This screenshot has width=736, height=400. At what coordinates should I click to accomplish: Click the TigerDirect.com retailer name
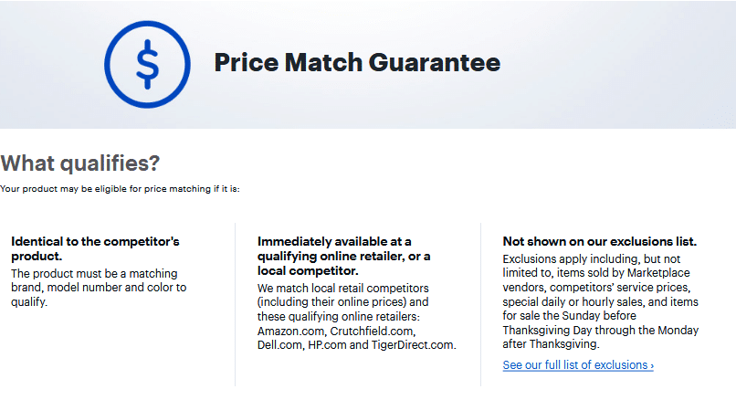coord(414,345)
